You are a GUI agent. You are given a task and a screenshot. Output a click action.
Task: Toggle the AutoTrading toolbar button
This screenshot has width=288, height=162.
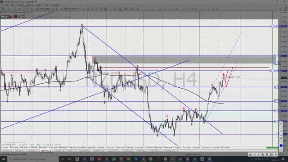click(72, 9)
